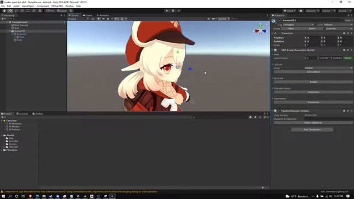Toggle Global/Local handle rotation
The height and width of the screenshot is (199, 354).
tap(61, 11)
